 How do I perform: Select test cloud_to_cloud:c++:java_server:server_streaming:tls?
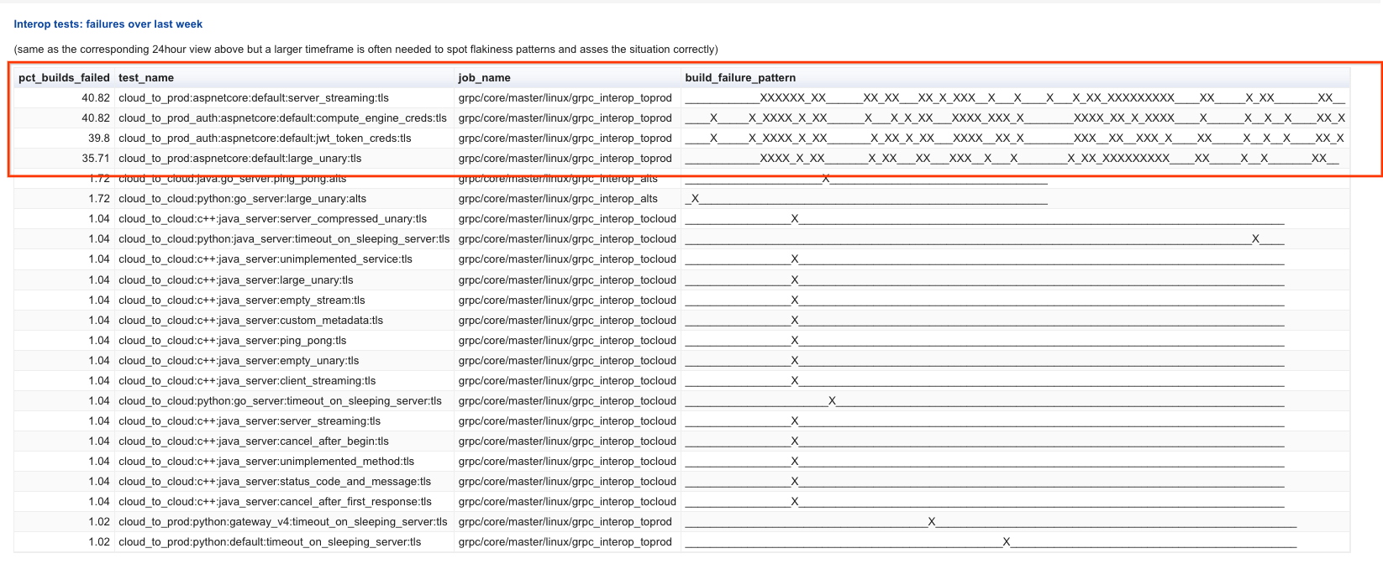(250, 421)
